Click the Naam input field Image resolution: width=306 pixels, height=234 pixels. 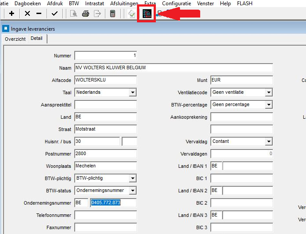173,68
